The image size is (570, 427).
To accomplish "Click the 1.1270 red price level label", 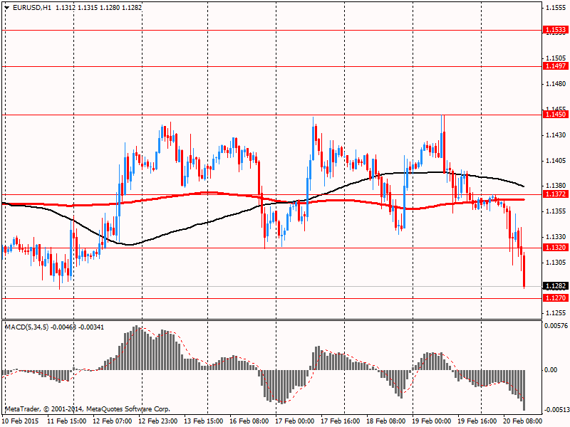I will 555,298.
